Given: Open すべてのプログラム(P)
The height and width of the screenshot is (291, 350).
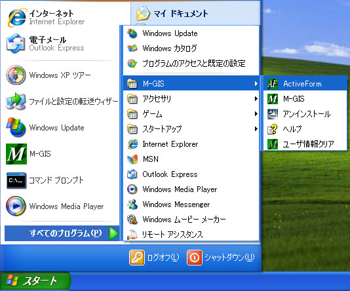Looking at the screenshot, I should coord(62,233).
